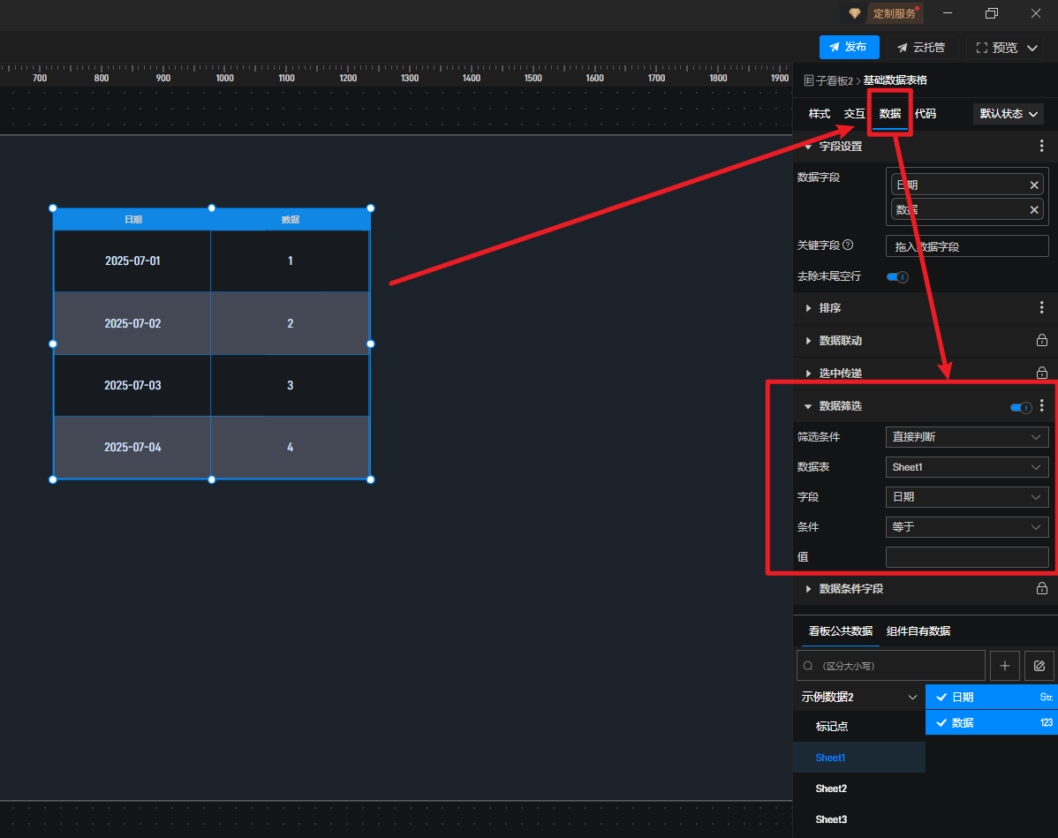Open the 筛选条件 dropdown showing 直接判断
This screenshot has height=838, width=1058.
967,437
